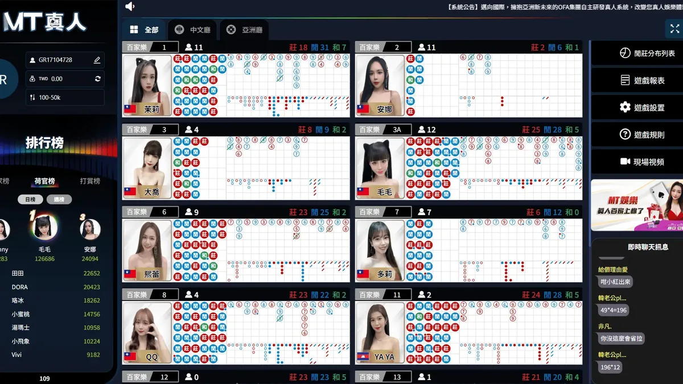Open 遊戲設置 gear icon
Screen dimensions: 683x384
tap(625, 108)
